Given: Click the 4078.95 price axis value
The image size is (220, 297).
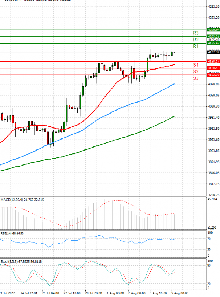Looking at the screenshot, I should coord(214,84).
